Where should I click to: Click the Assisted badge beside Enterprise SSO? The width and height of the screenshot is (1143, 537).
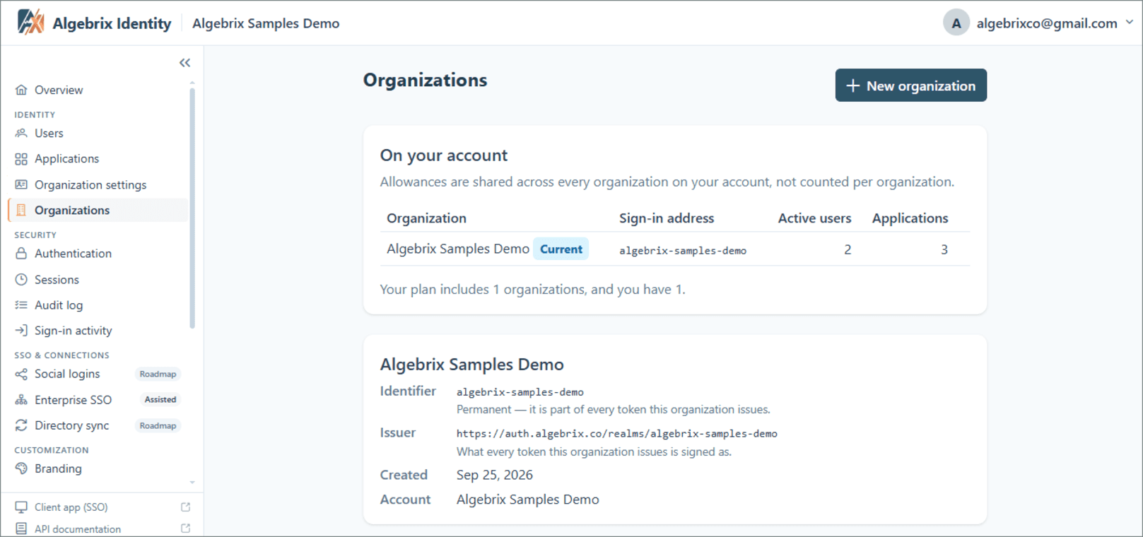160,399
